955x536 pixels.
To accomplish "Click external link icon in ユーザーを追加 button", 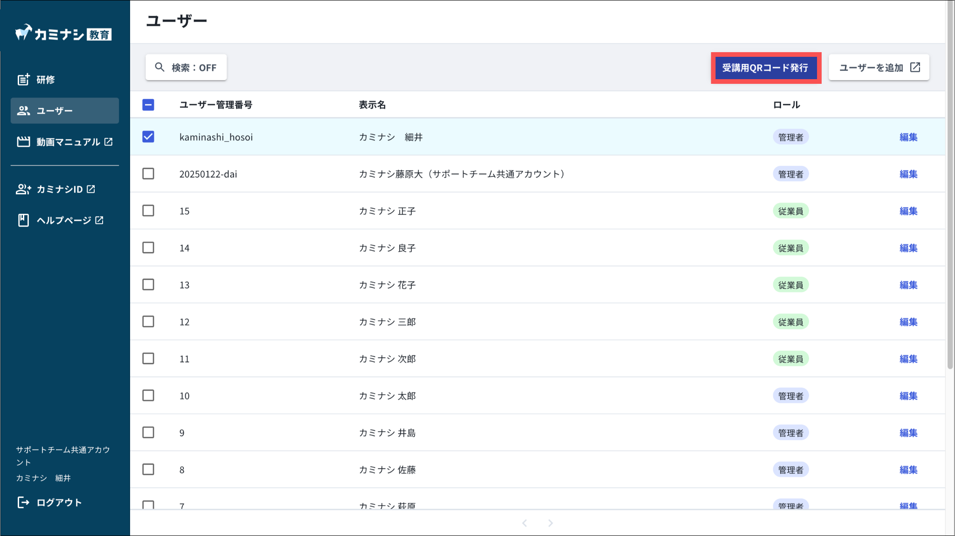I will [x=915, y=67].
